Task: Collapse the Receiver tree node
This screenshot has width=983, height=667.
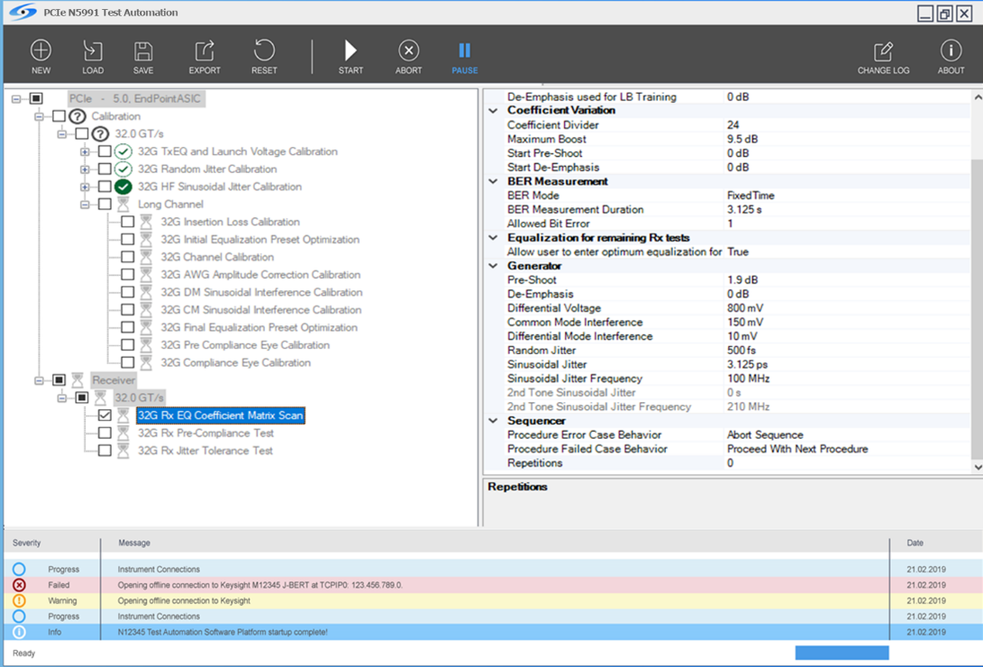Action: coord(39,379)
